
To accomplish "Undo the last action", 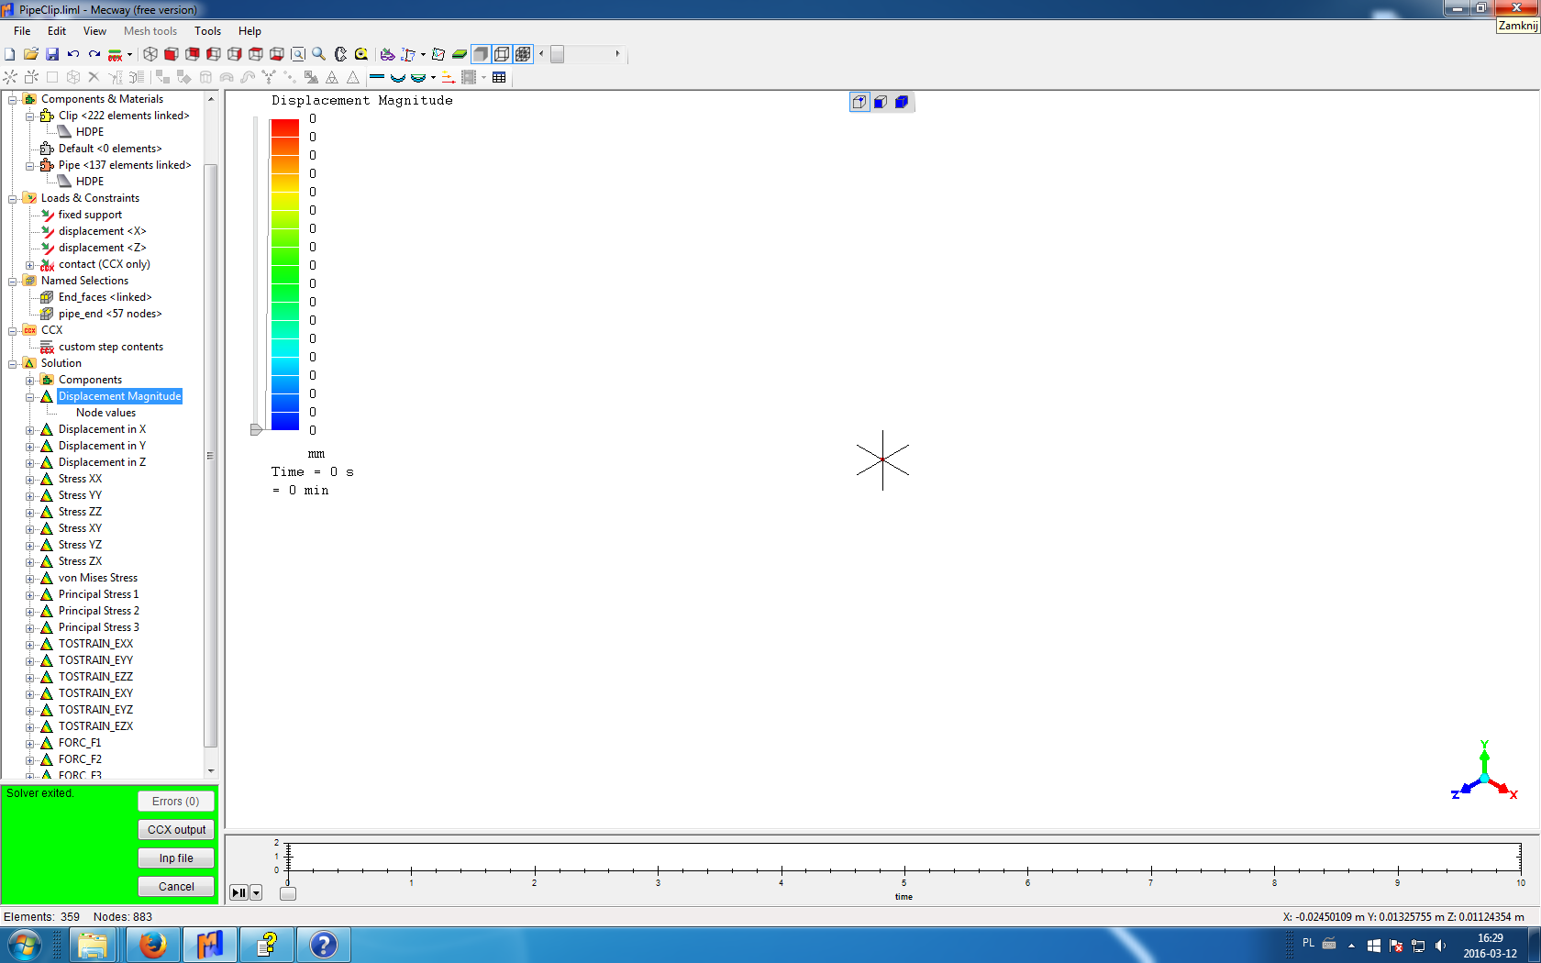I will (73, 54).
